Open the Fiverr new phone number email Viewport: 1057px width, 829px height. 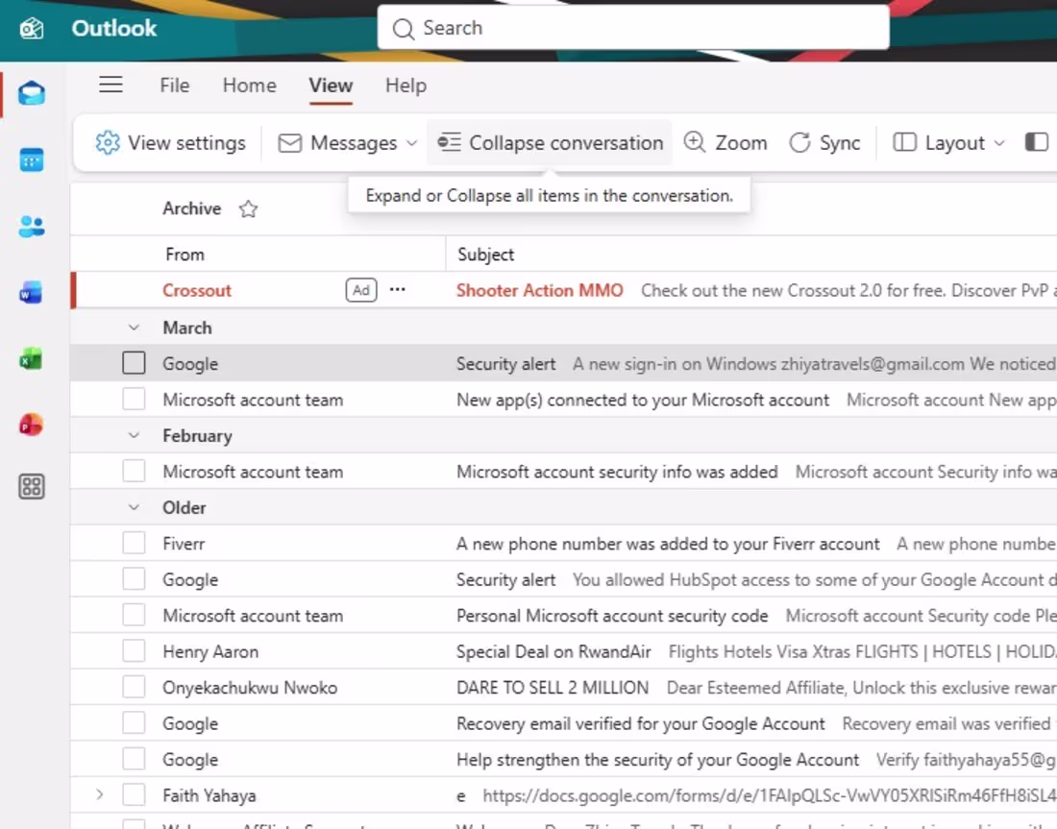(x=563, y=543)
